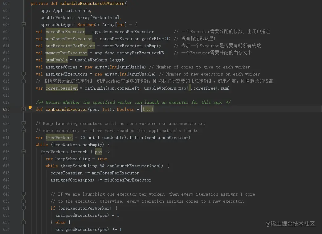The image size is (322, 234).
Task: Click oneExecutorPerWorker condition line 651
Action: pyautogui.click(x=85, y=208)
